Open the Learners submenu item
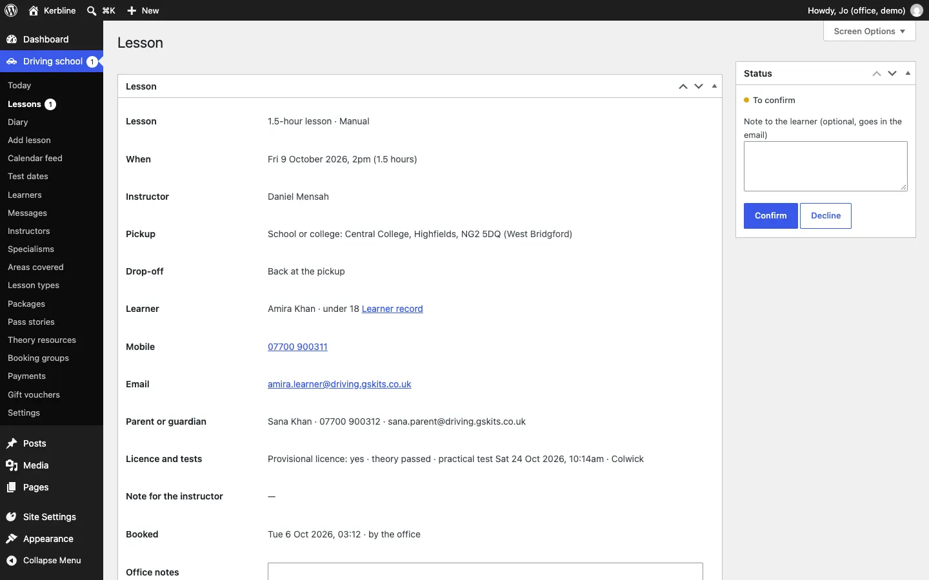929x580 pixels. (x=25, y=195)
